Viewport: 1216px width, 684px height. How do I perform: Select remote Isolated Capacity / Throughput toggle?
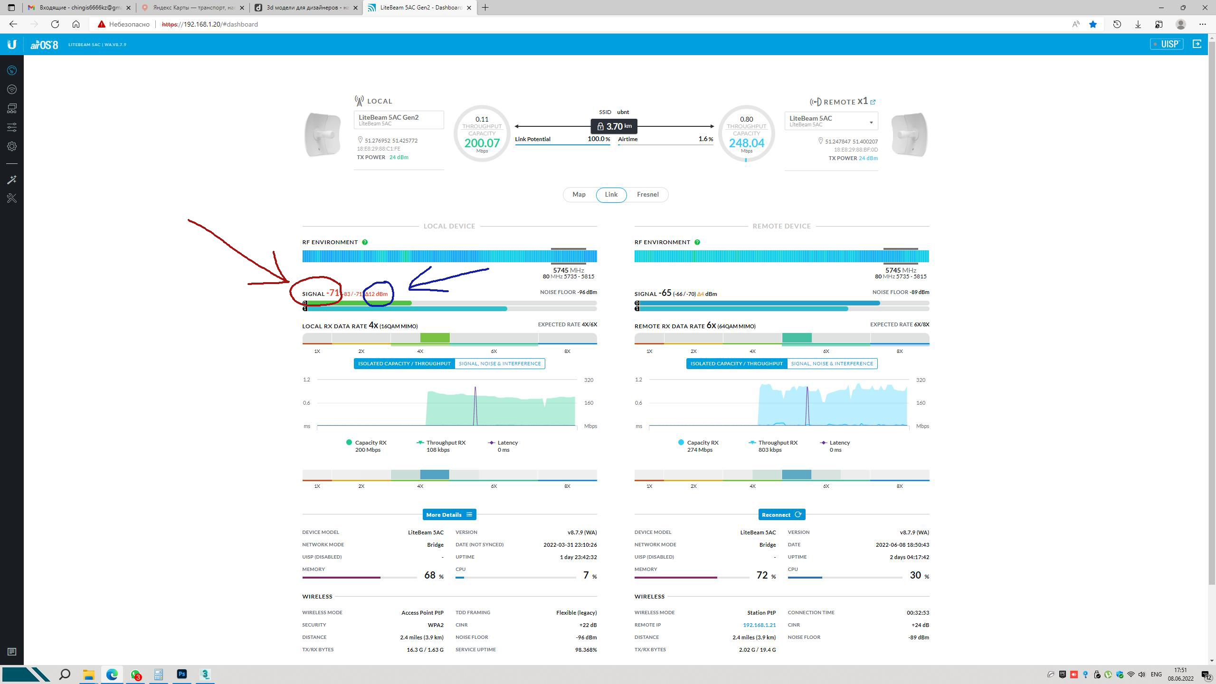coord(736,363)
